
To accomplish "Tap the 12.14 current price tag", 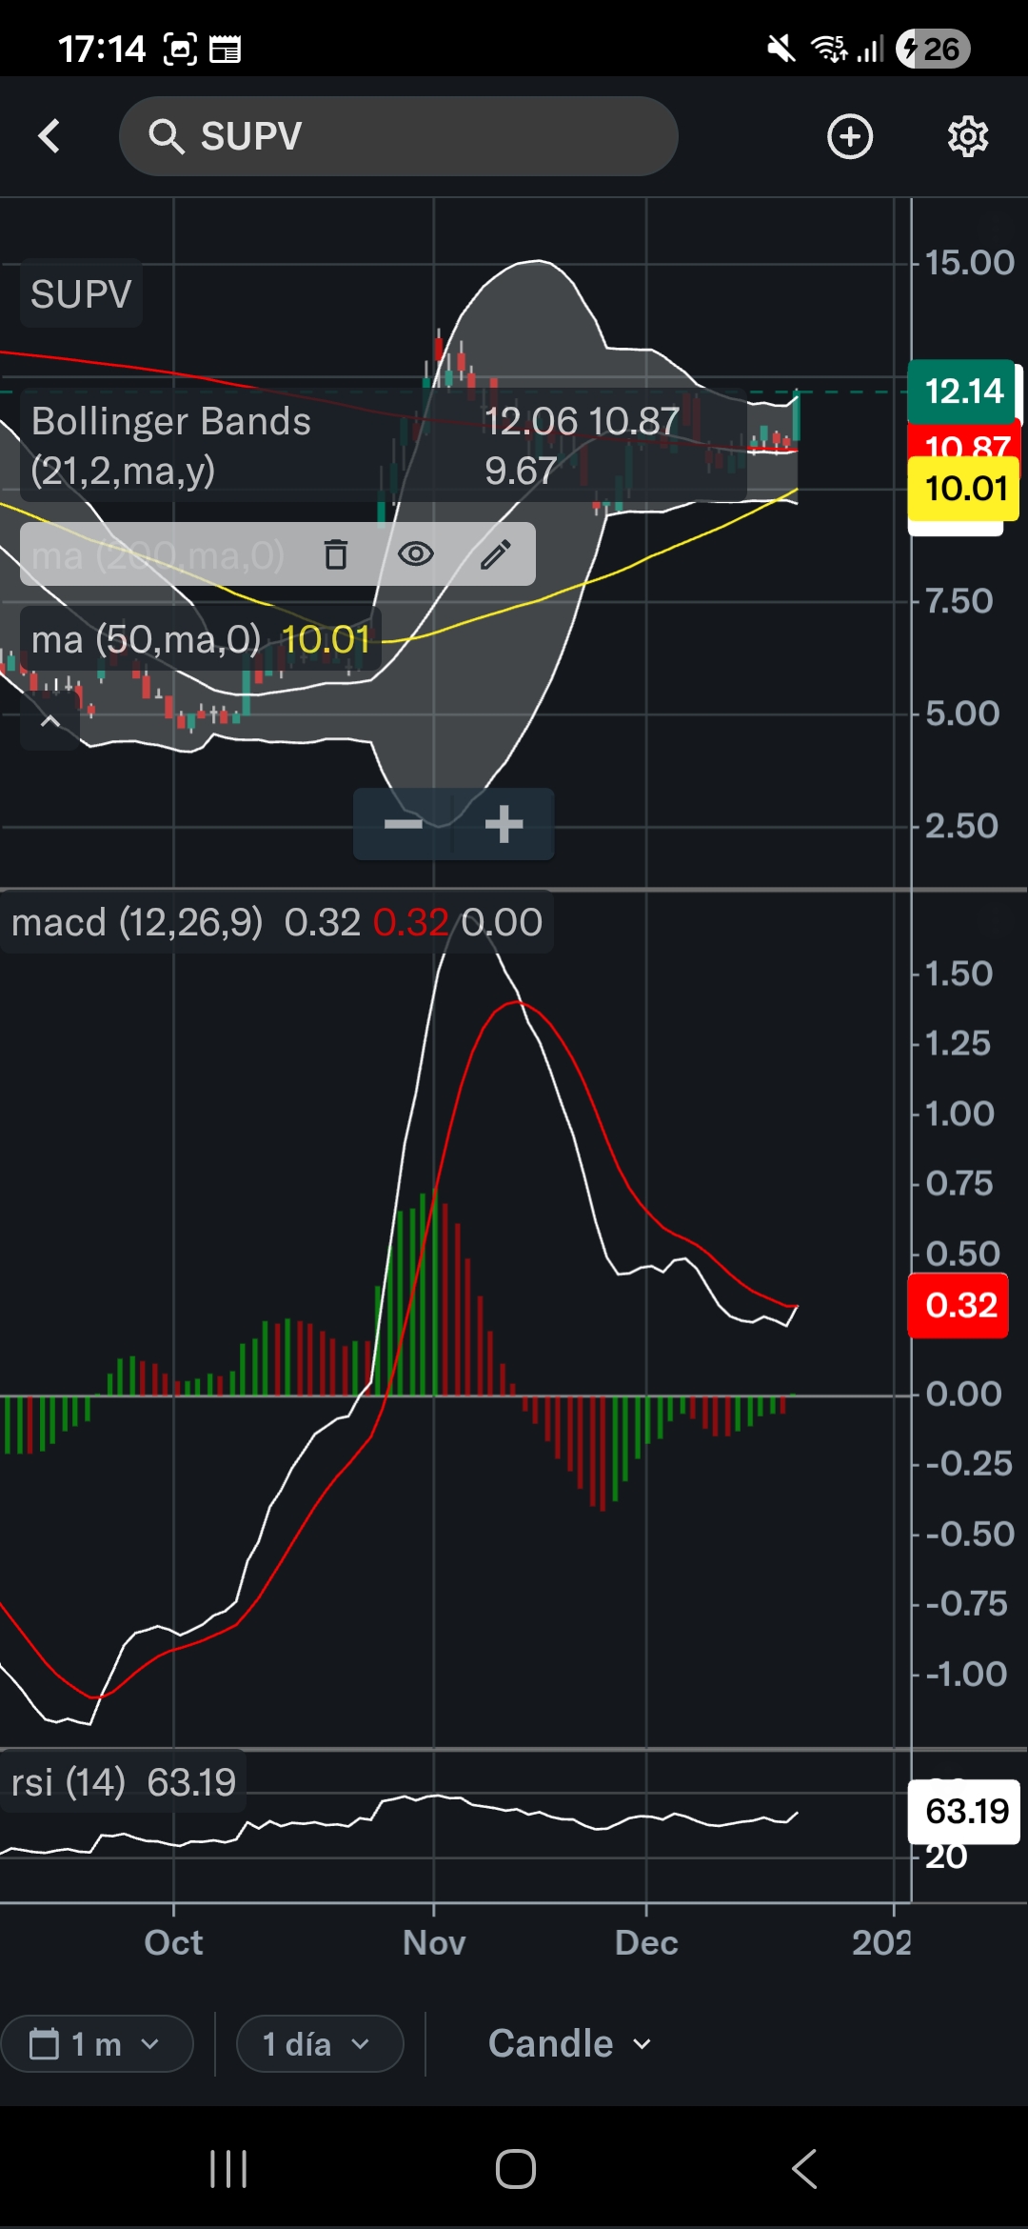I will tap(963, 392).
